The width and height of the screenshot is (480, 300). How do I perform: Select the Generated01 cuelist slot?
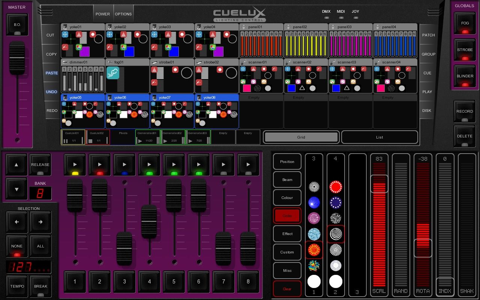(x=147, y=137)
